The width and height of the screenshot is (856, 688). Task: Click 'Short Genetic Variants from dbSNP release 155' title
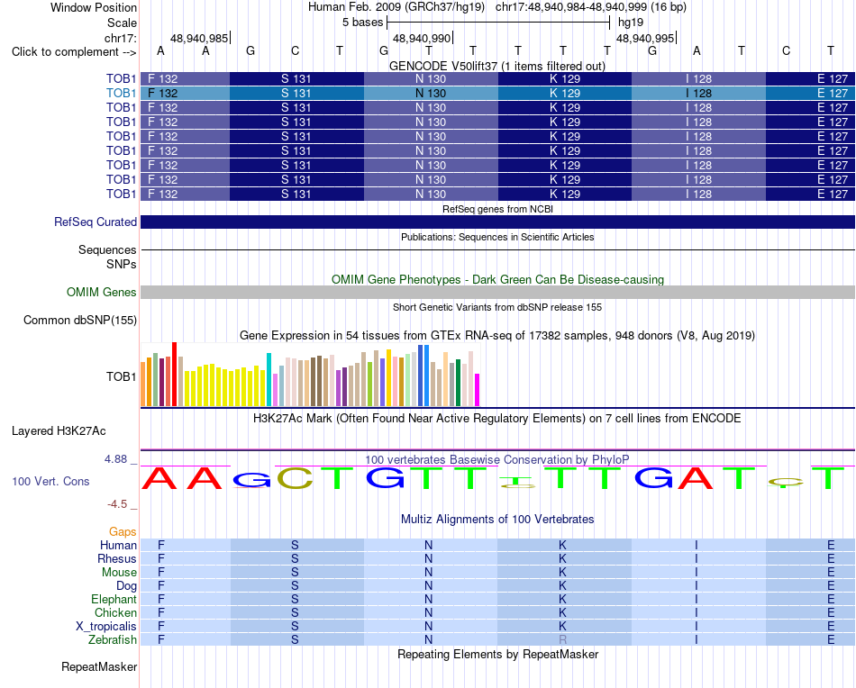(x=497, y=307)
